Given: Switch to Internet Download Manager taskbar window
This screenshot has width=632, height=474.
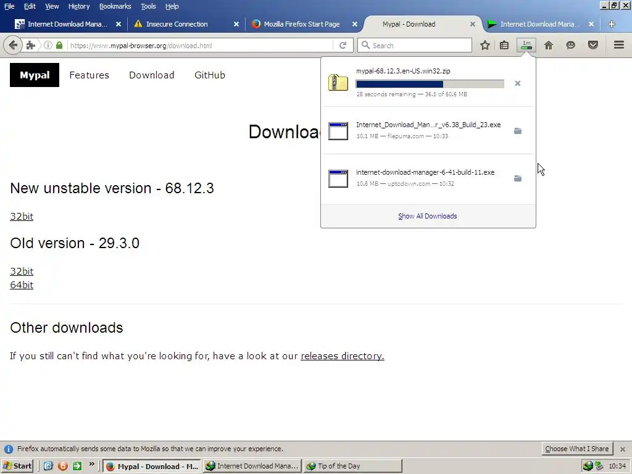Looking at the screenshot, I should click(252, 466).
